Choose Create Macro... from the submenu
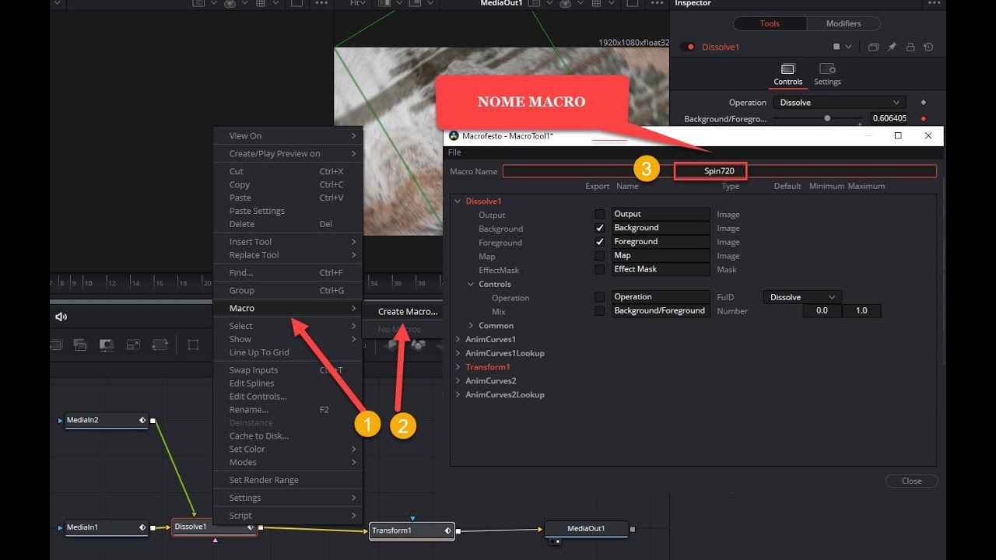The width and height of the screenshot is (996, 560). click(x=408, y=312)
